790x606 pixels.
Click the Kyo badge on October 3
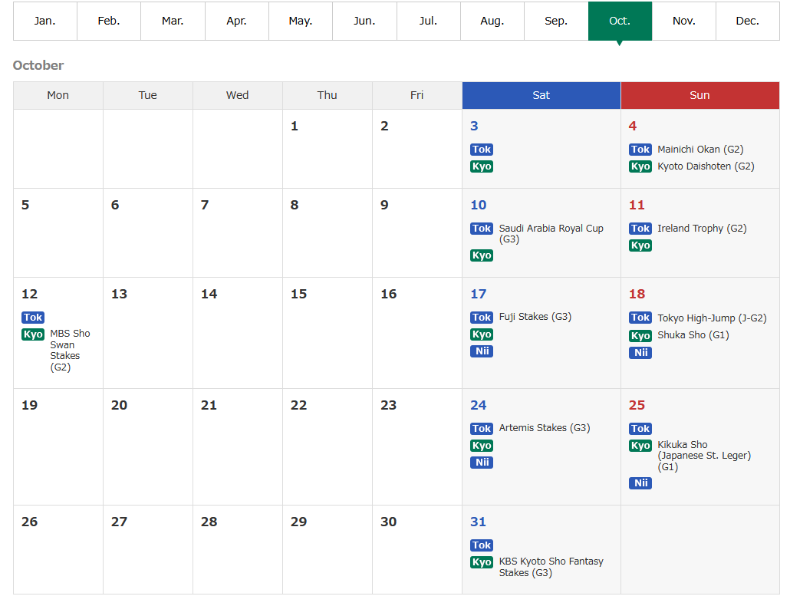click(482, 166)
